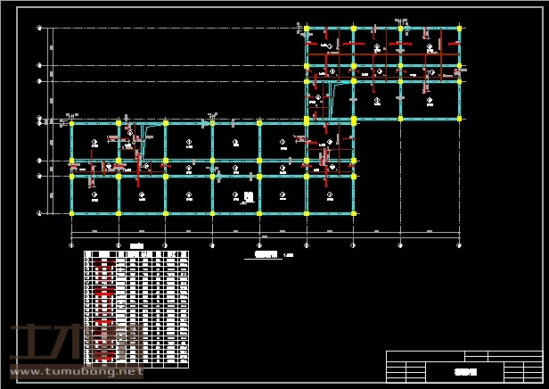Select the overall dimension line below the plan
Screen dimensions: 549x389
pyautogui.click(x=266, y=236)
